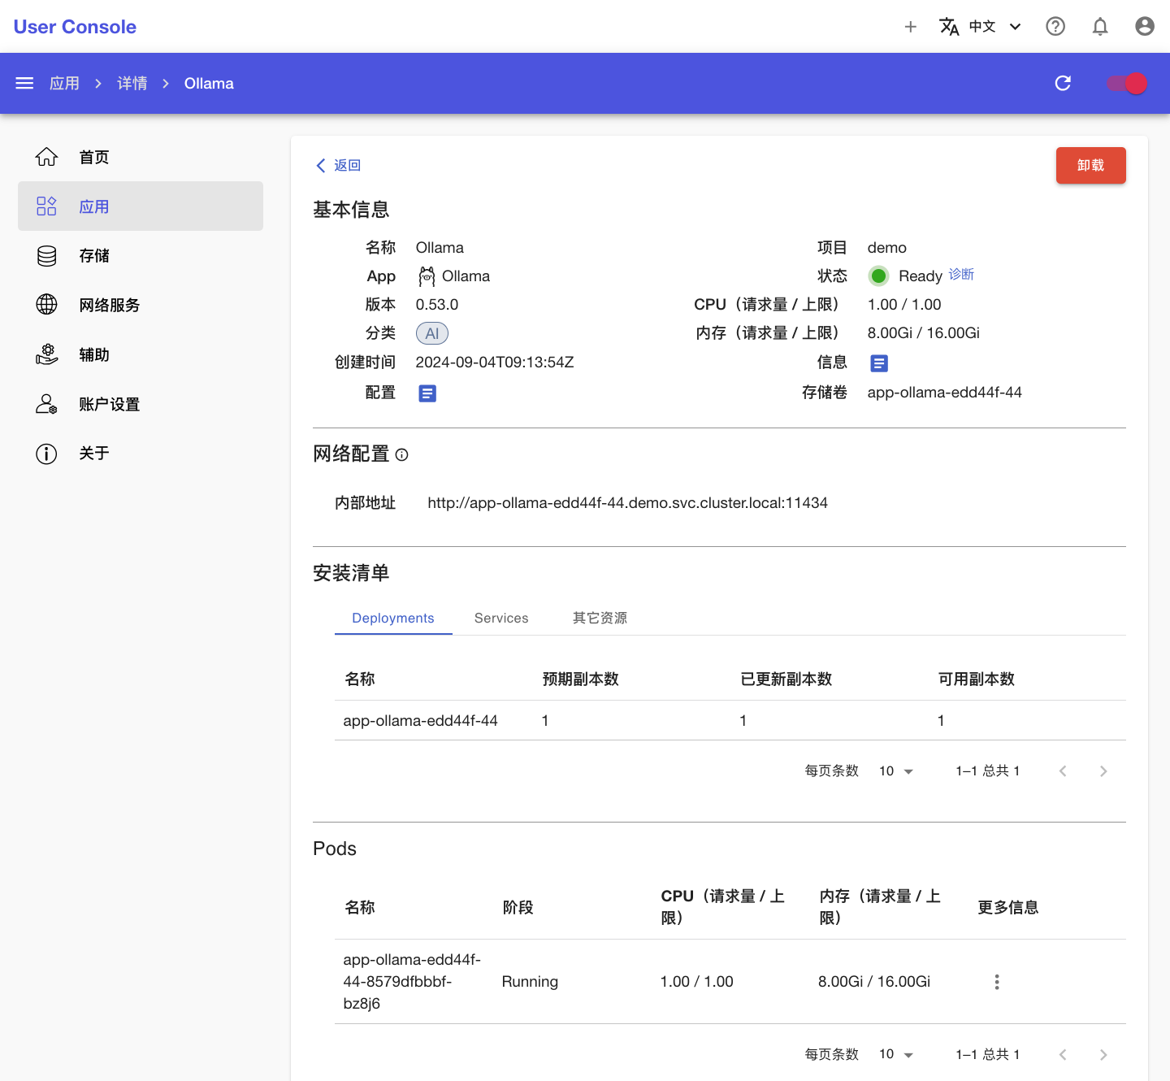Click the red 卸载 uninstall button
Viewport: 1170px width, 1081px height.
(x=1090, y=165)
